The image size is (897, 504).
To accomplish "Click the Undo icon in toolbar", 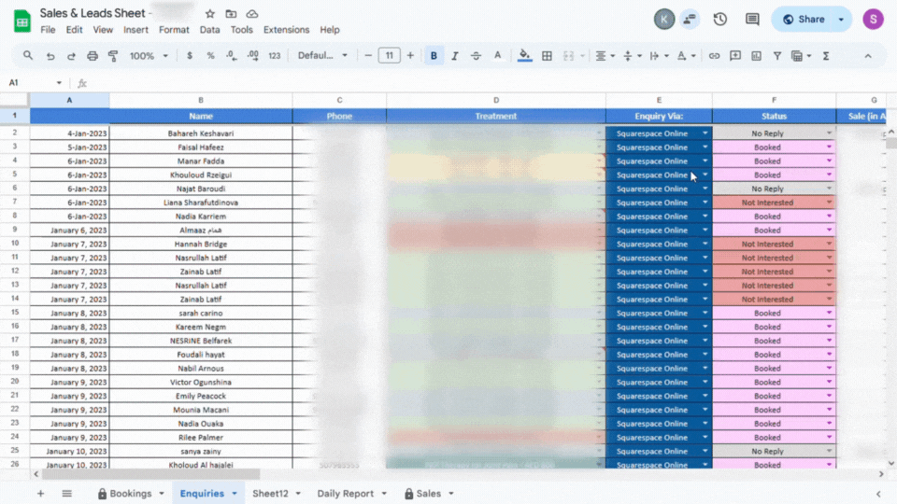I will (x=50, y=56).
